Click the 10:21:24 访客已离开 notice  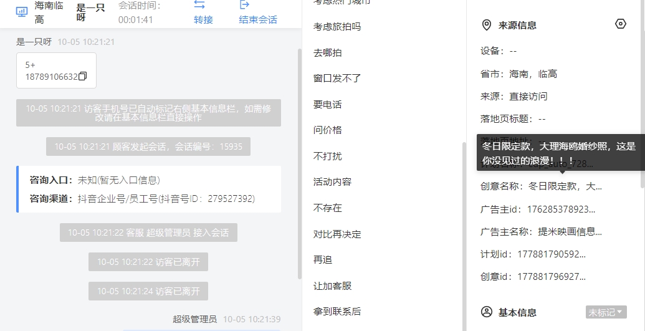coord(148,291)
